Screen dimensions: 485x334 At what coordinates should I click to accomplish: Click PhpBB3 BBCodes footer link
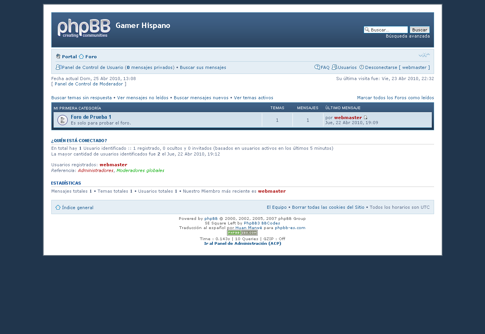(262, 223)
